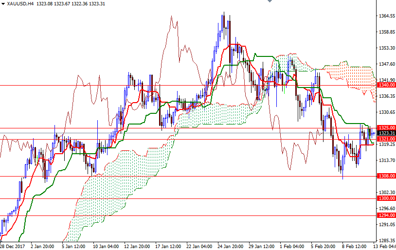Click the 1302.30 price axis value
Viewport: 396px width, 250px height.
[387, 193]
